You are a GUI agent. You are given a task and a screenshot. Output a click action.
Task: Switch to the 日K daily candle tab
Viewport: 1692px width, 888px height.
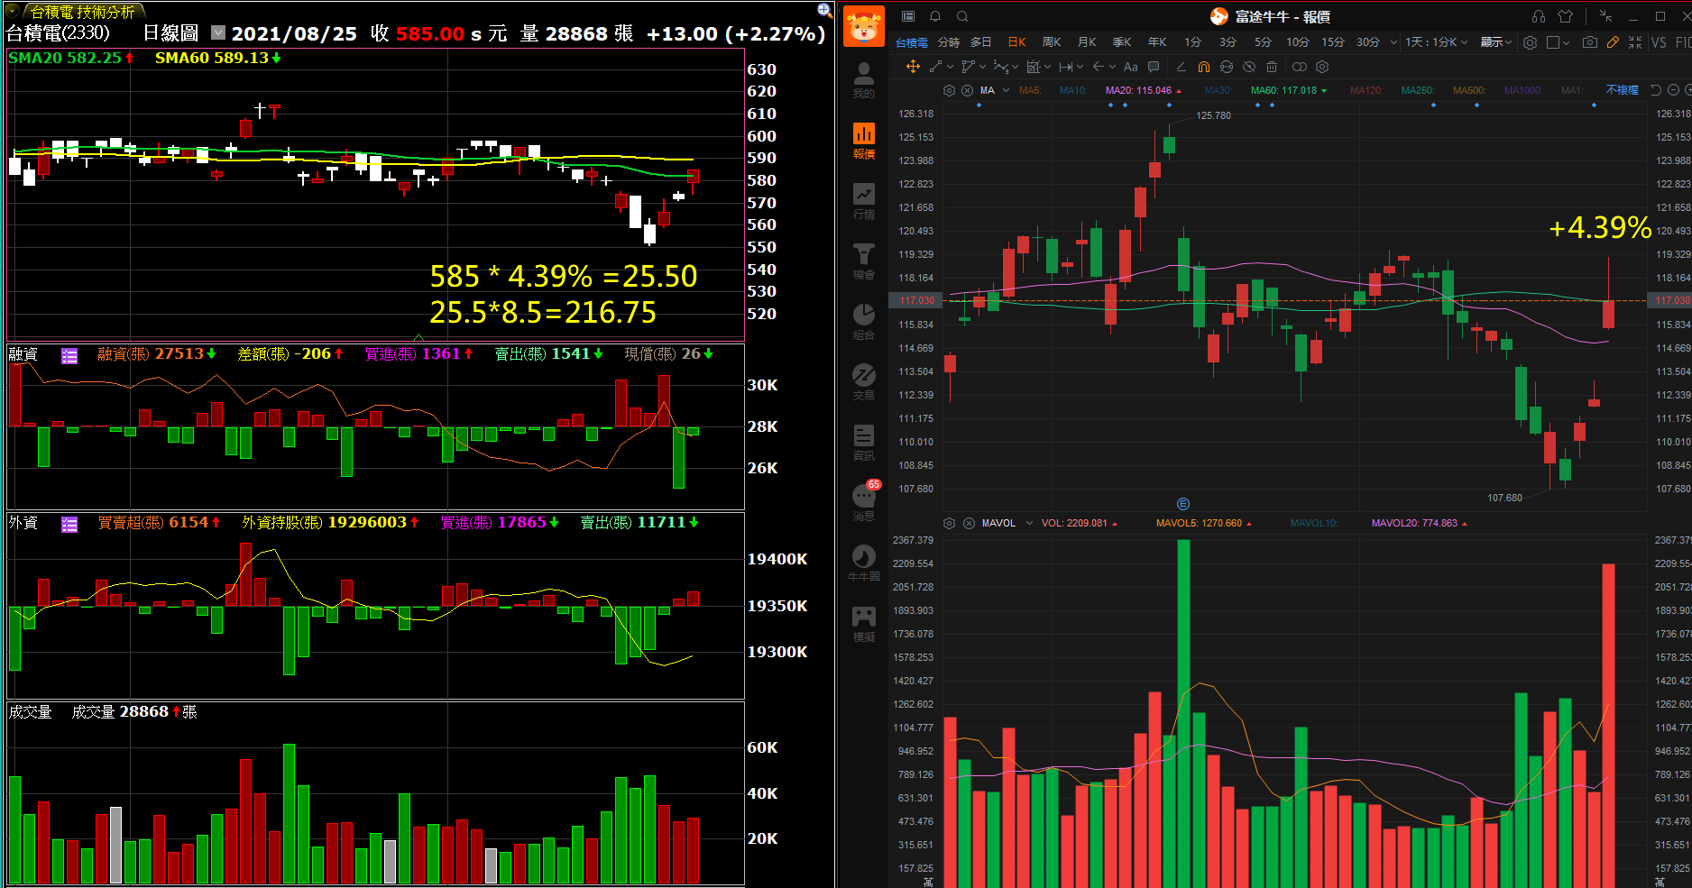tap(1016, 42)
